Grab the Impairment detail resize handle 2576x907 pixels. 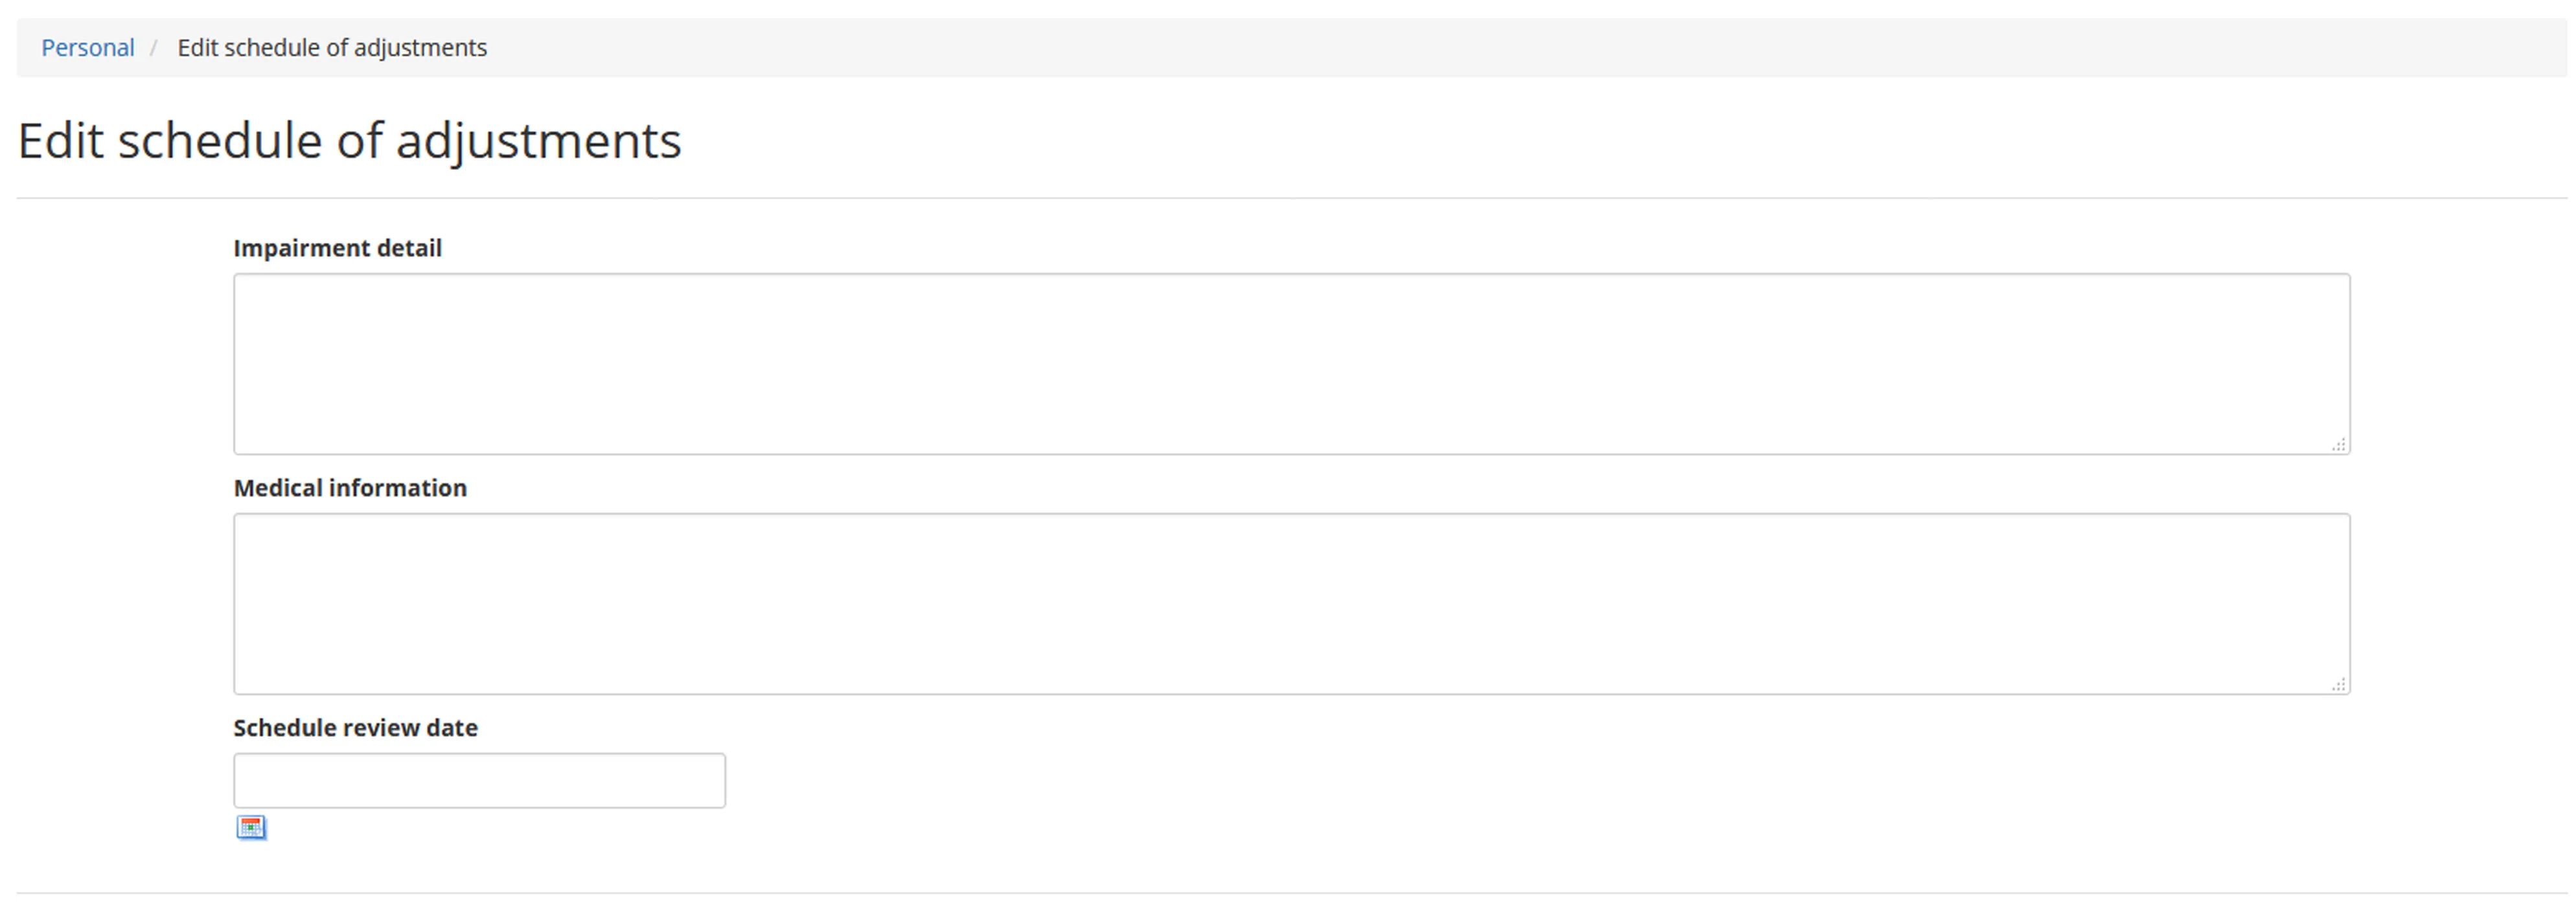point(2338,445)
